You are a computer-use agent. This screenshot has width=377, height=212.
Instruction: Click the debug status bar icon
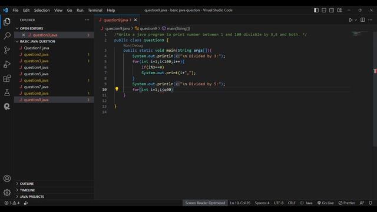26,203
